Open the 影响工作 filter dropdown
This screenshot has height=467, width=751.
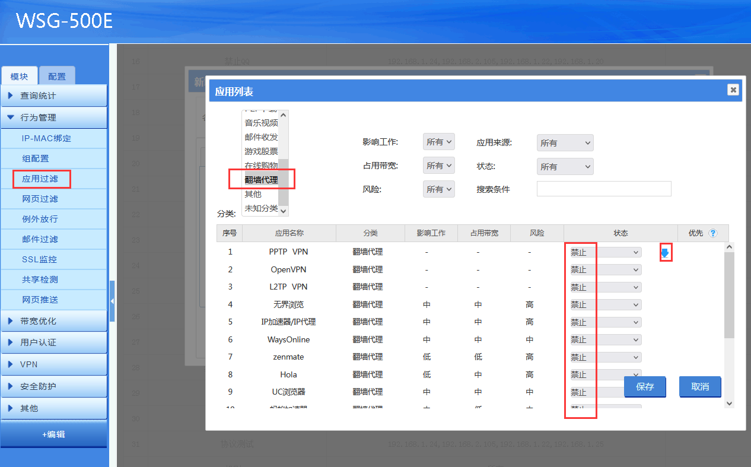click(x=439, y=142)
